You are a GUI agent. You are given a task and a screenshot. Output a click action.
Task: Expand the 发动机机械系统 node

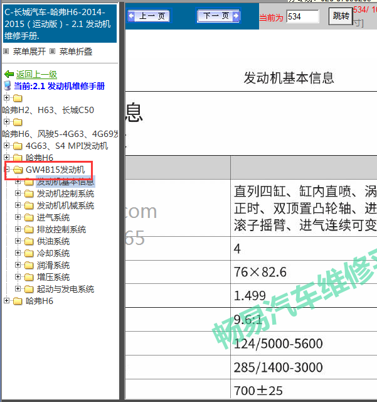18,205
